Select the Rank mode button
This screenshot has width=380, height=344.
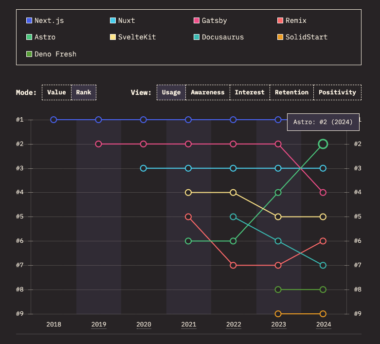[x=84, y=92]
